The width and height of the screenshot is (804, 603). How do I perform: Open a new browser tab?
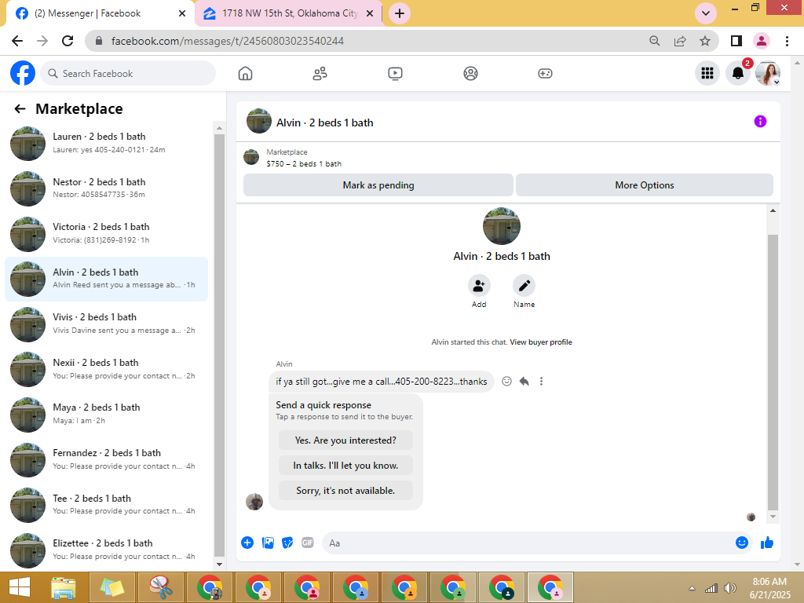(x=400, y=13)
